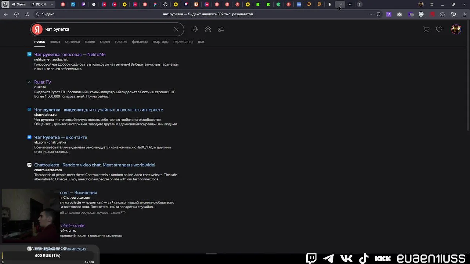Click the site protection shield icon
Image resolution: width=470 pixels, height=264 pixels.
tap(37, 14)
